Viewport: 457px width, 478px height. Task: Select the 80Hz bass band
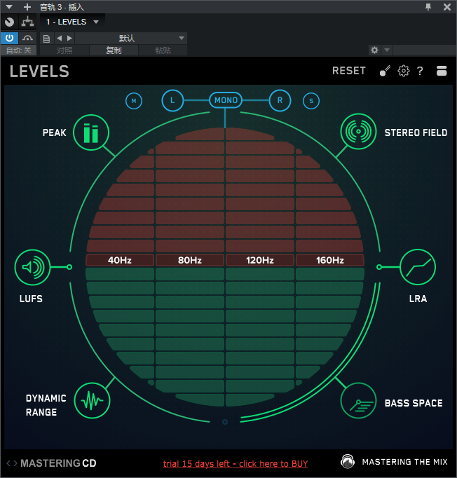coord(190,260)
